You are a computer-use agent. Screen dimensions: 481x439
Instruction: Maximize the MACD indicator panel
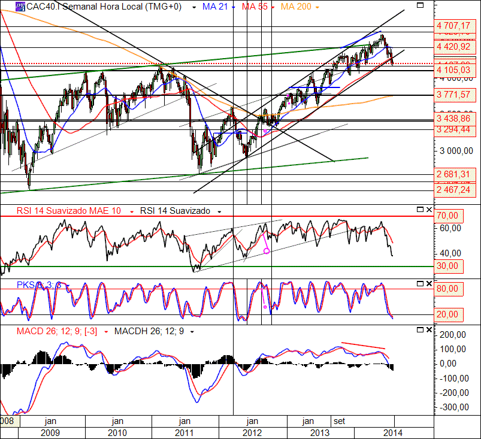click(421, 330)
